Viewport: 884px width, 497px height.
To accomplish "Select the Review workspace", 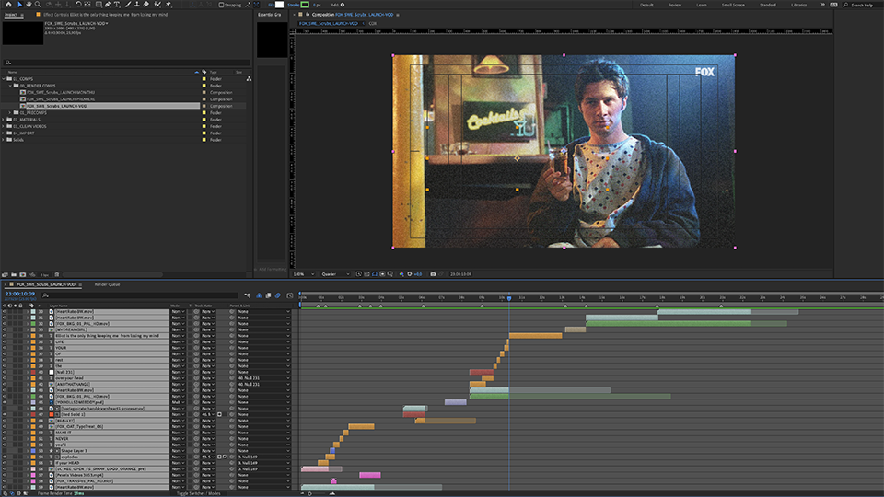I will coord(675,5).
